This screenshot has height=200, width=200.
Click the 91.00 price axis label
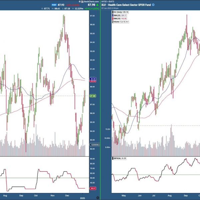92,69
